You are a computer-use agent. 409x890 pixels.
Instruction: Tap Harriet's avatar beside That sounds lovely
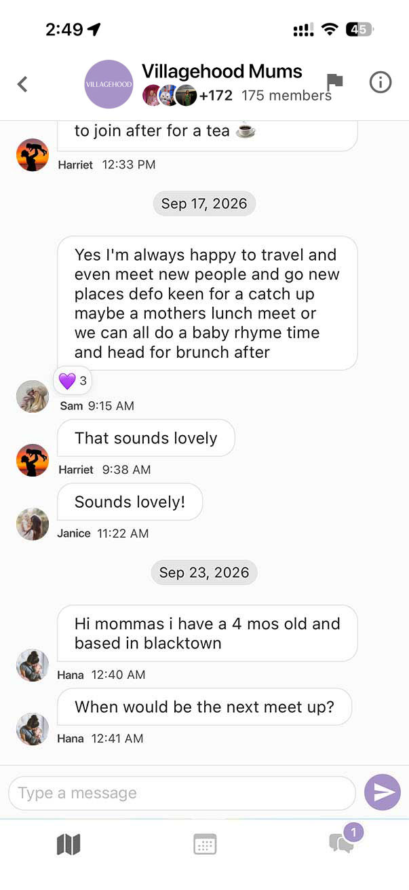click(x=33, y=460)
